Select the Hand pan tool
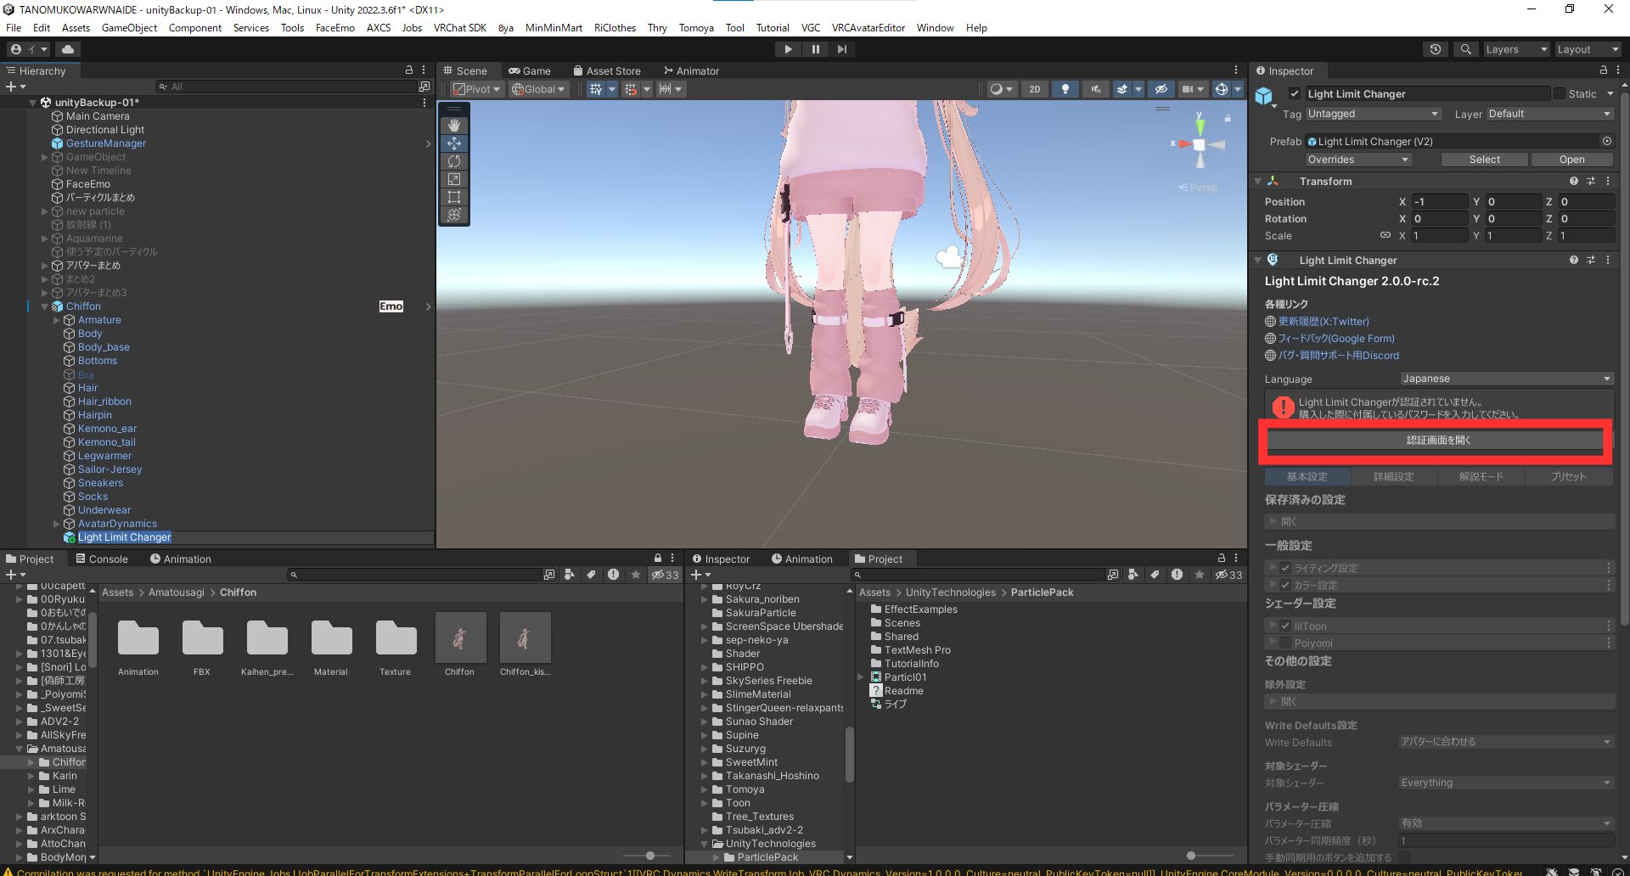This screenshot has width=1630, height=876. click(455, 125)
